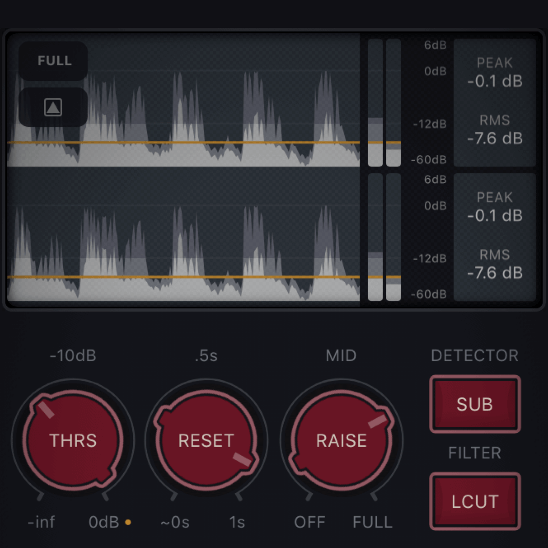Click the orange threshold line in upper waveform

[183, 143]
